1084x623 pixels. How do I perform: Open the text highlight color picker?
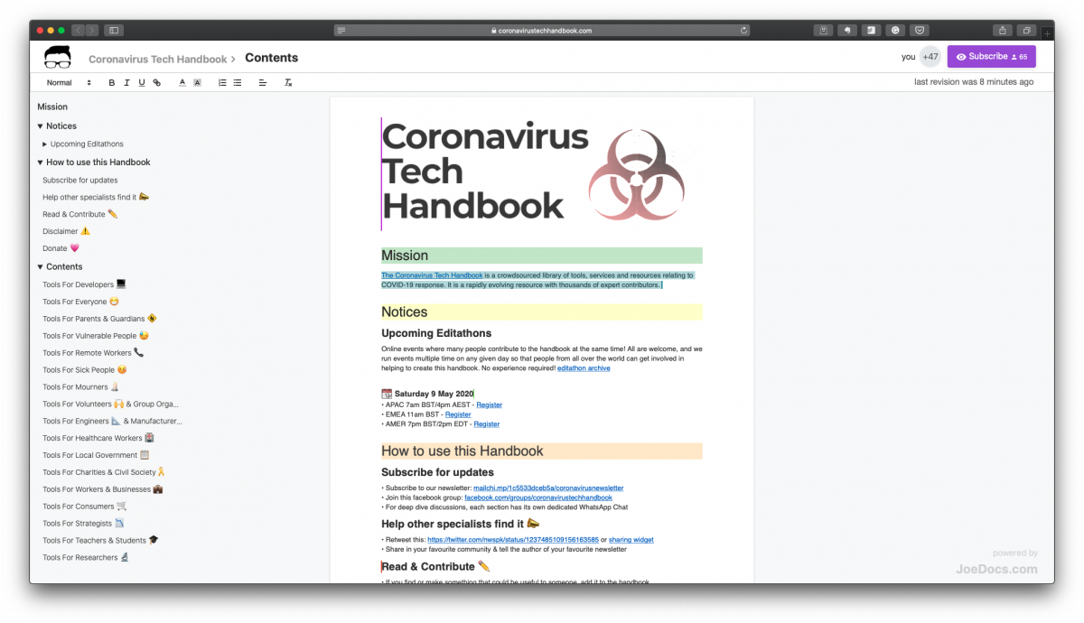pos(197,82)
